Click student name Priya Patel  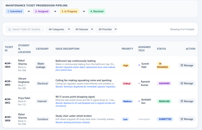pos(24,98)
